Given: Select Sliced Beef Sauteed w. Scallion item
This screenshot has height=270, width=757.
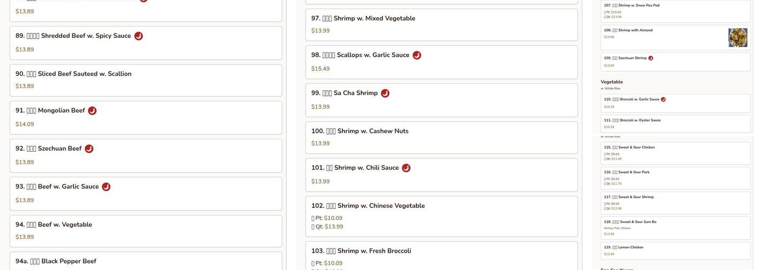Looking at the screenshot, I should point(146,80).
